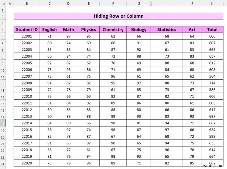Select Art score 93 for 22013
Viewport: 227px width, 169px height.
192,116
